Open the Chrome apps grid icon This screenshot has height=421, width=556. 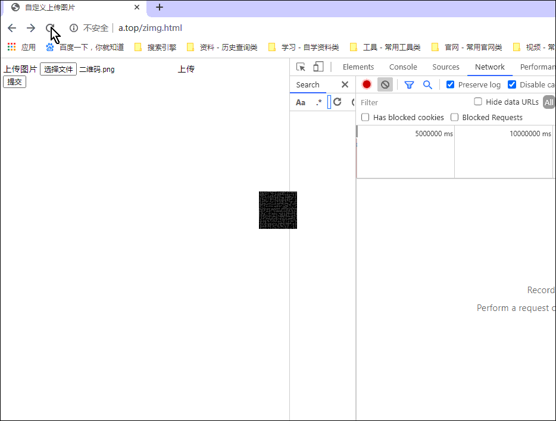11,46
